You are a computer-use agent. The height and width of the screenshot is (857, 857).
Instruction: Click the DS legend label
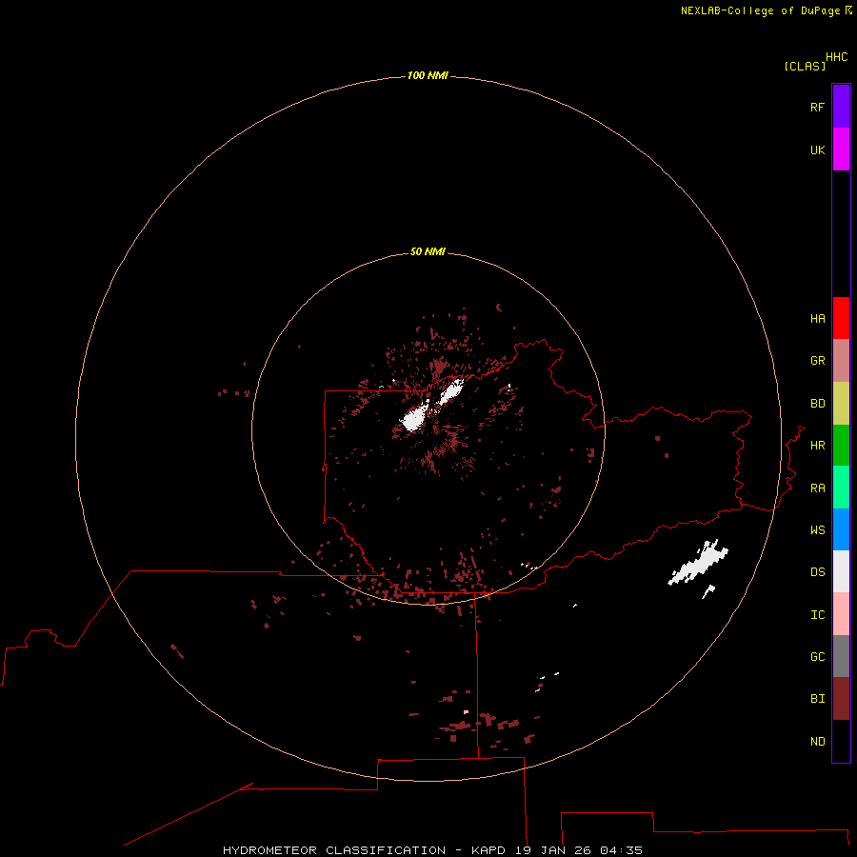click(x=817, y=572)
